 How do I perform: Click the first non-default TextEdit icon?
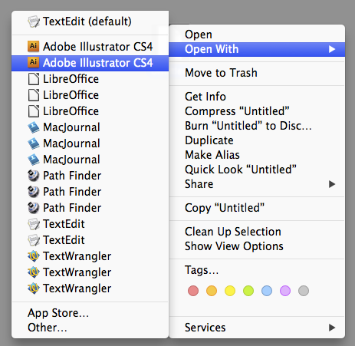(x=34, y=224)
